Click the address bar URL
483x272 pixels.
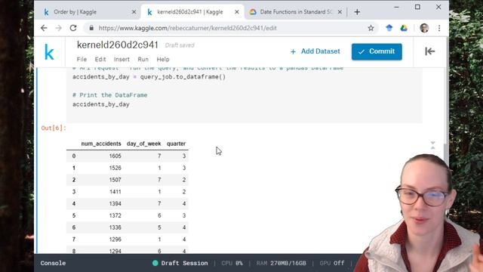[188, 28]
